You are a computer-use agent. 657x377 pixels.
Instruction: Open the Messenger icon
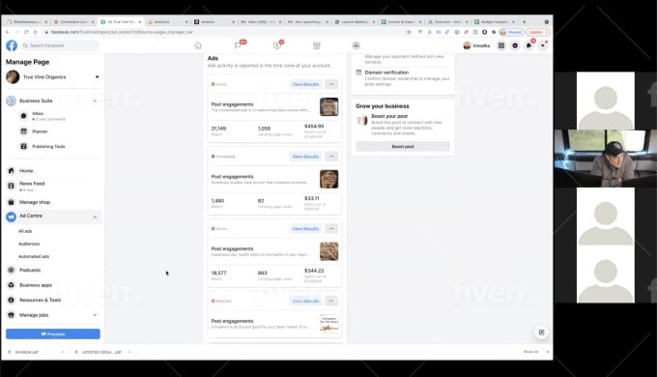pos(515,45)
